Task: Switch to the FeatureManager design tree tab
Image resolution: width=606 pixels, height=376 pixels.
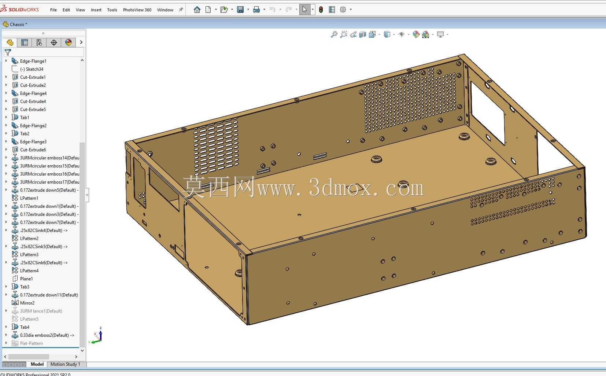Action: pyautogui.click(x=10, y=43)
